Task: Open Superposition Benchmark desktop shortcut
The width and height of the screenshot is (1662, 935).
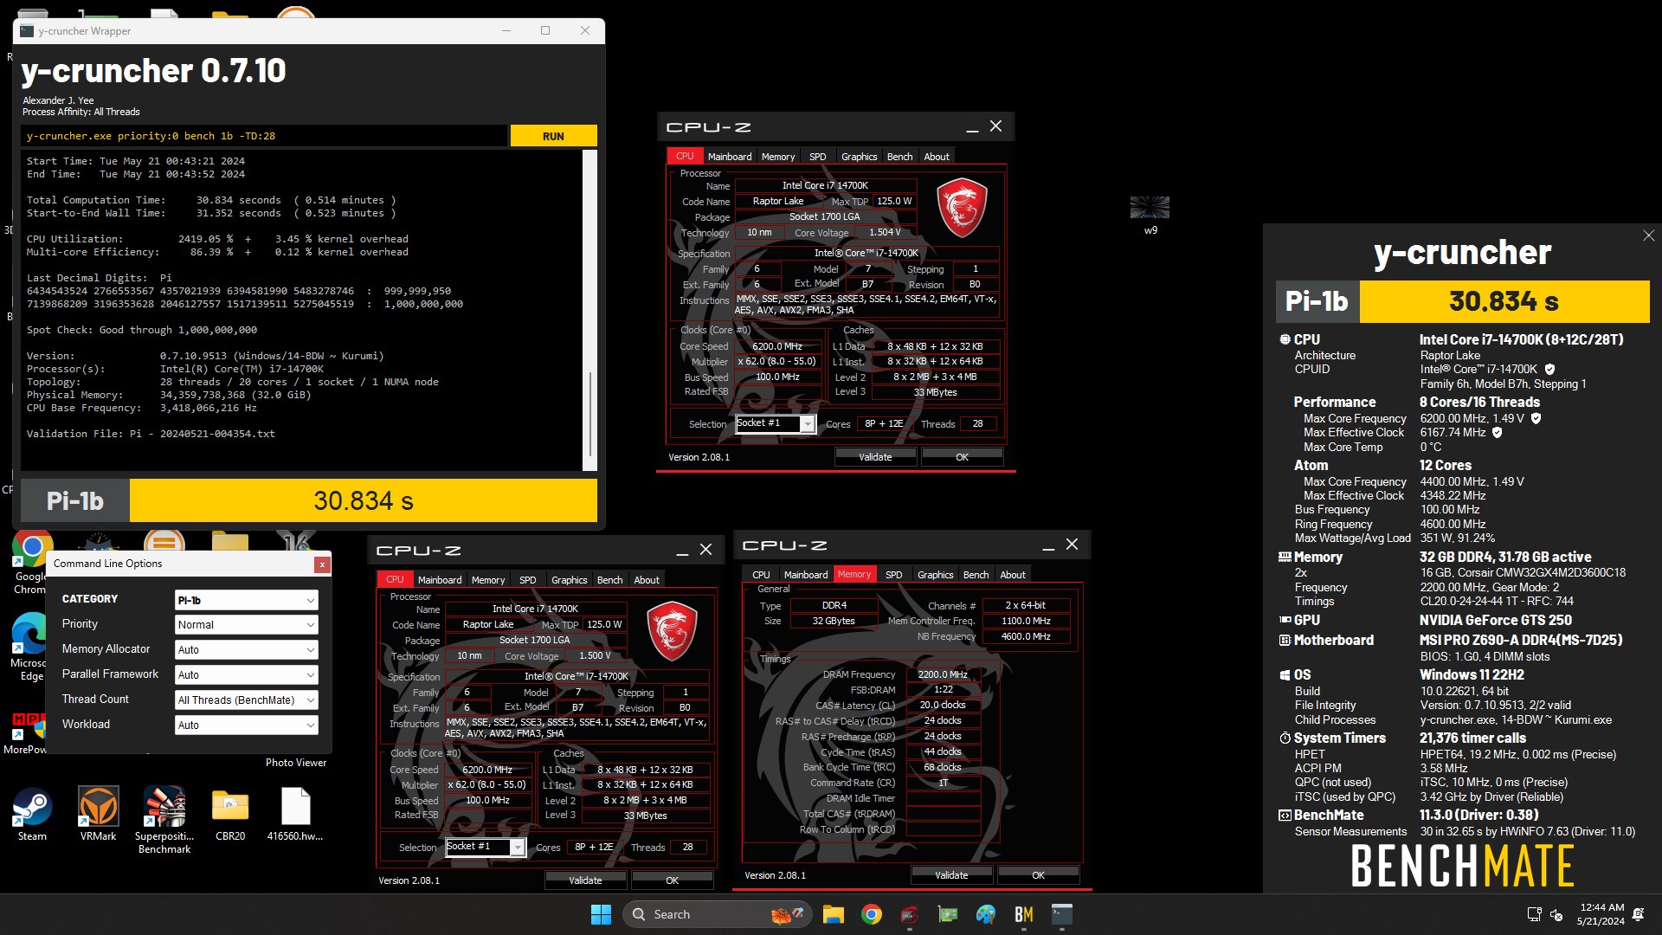Action: [164, 820]
